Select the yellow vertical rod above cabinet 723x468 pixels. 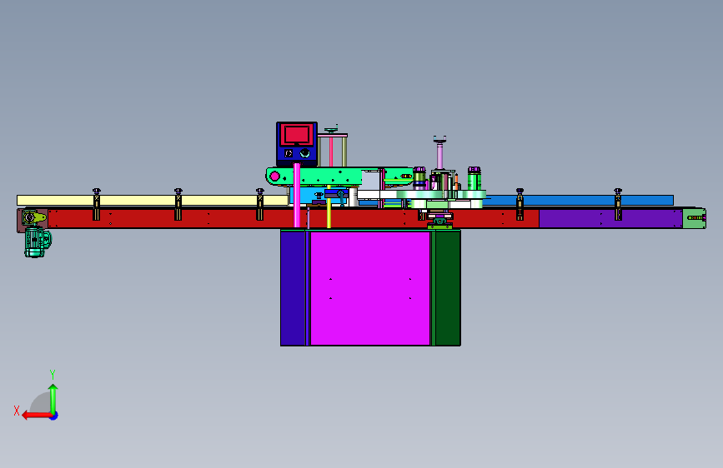[x=329, y=213]
